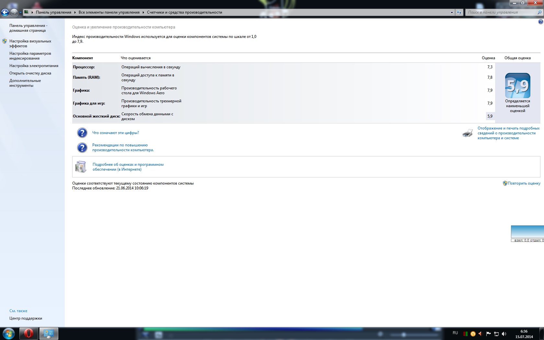The height and width of the screenshot is (340, 544).
Task: Click the 'Память (RAM):' row label
Action: point(86,77)
